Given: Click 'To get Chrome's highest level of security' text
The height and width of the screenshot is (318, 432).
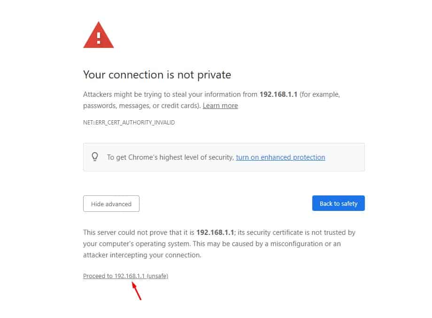Looking at the screenshot, I should [170, 157].
